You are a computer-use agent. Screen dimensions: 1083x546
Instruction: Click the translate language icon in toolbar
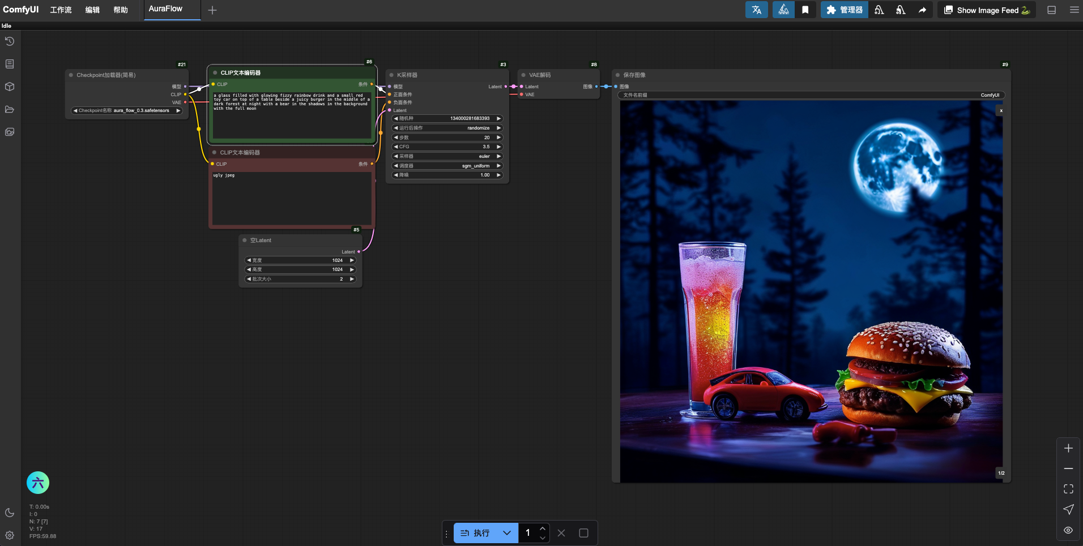(756, 10)
